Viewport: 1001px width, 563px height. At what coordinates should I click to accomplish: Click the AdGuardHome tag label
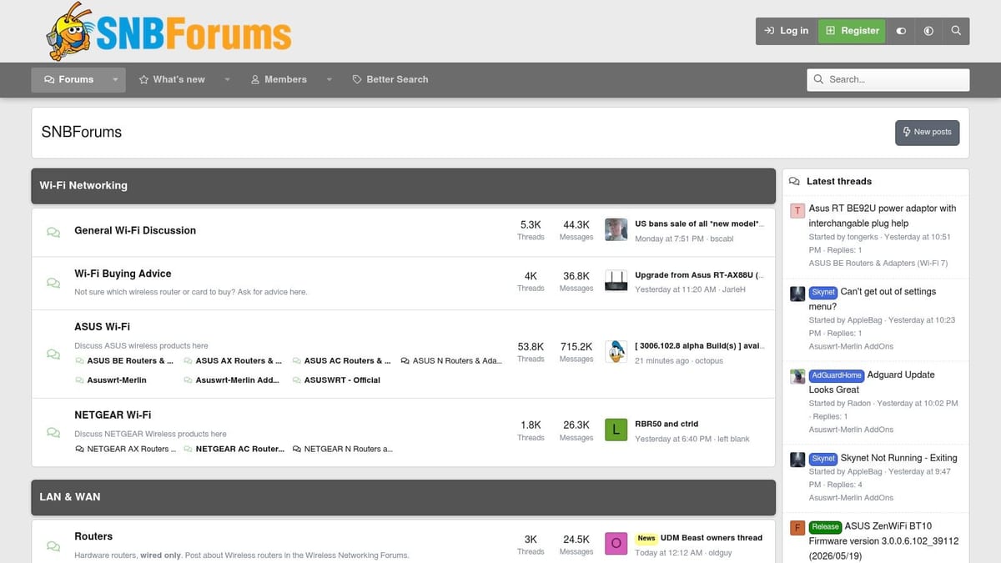pyautogui.click(x=837, y=375)
